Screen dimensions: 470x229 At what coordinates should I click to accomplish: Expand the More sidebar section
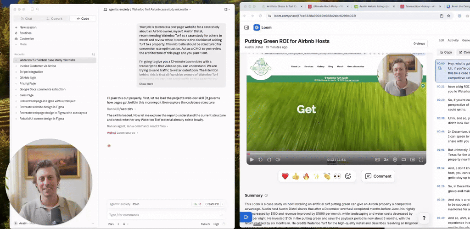pos(23,44)
